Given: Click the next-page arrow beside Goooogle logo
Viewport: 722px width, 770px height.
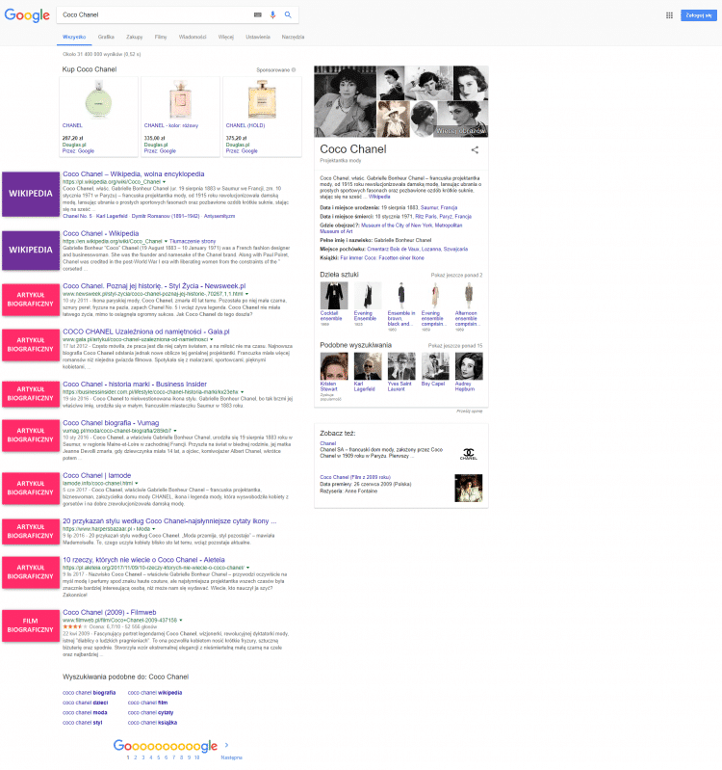Looking at the screenshot, I should (226, 745).
